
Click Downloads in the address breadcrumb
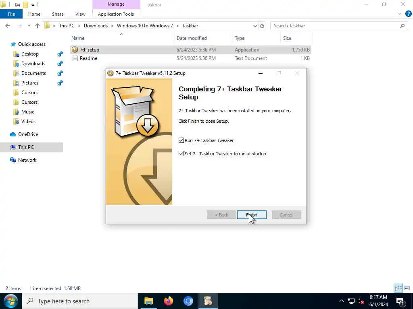click(x=96, y=26)
